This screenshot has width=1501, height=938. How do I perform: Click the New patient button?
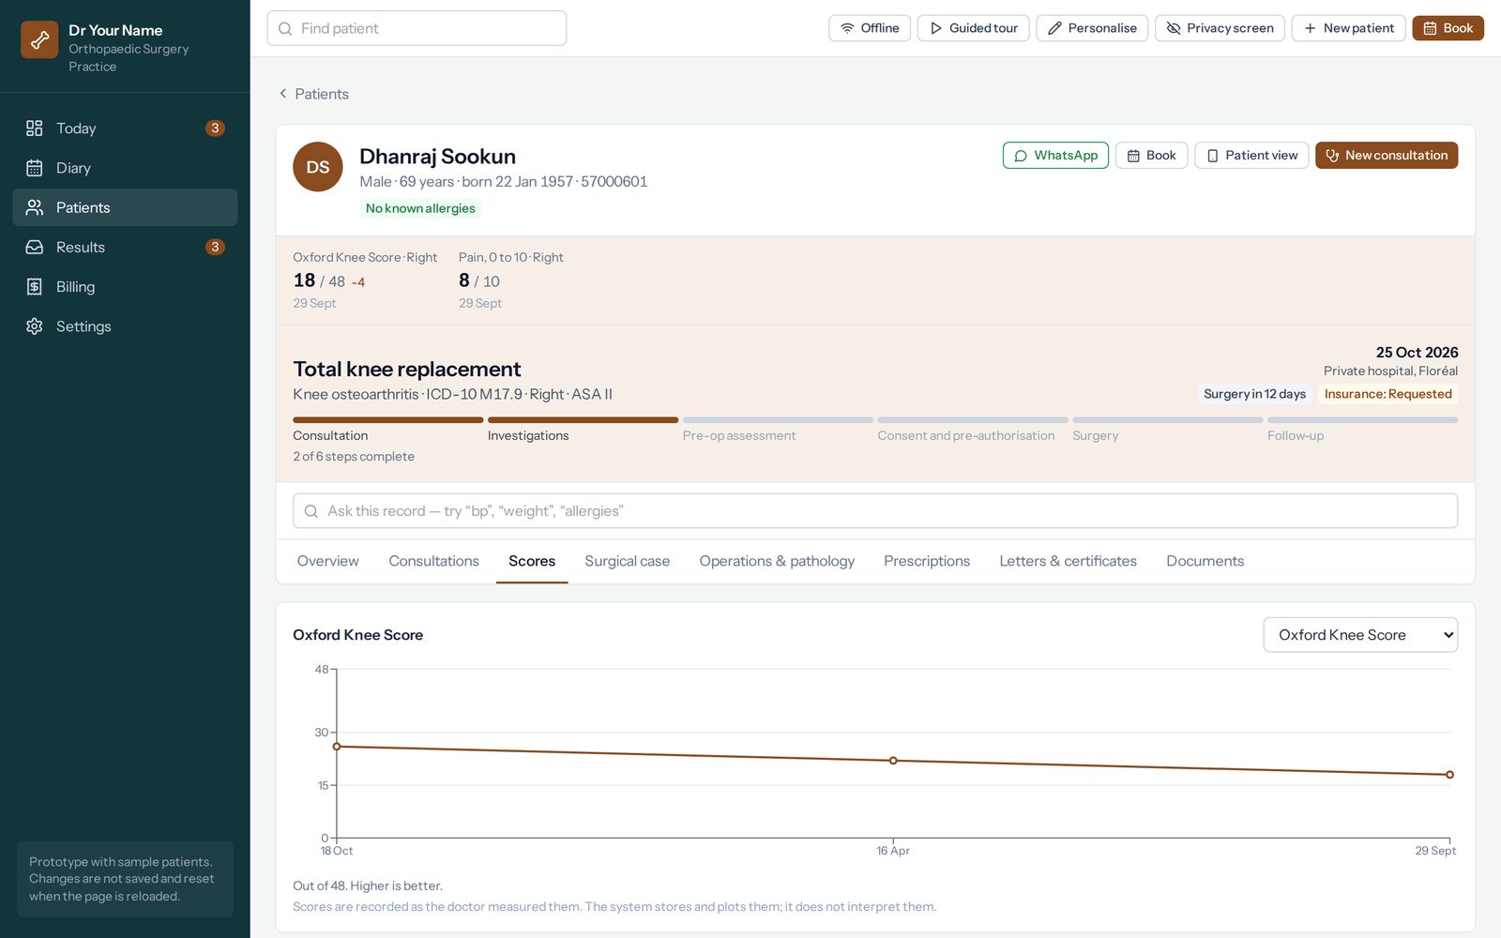[x=1348, y=28]
